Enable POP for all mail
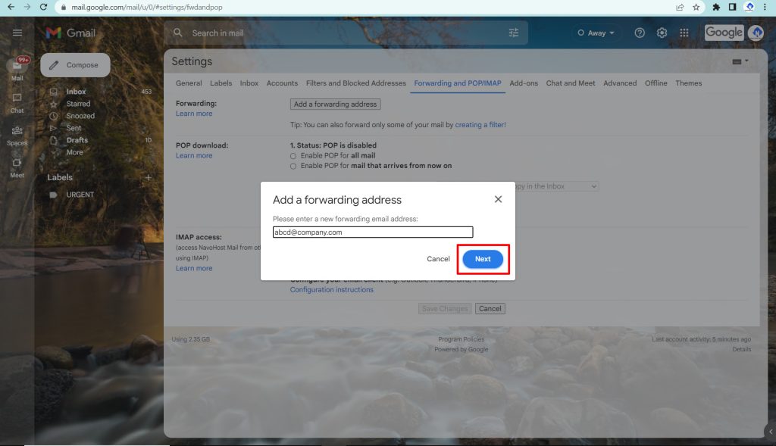The width and height of the screenshot is (776, 446). click(293, 155)
